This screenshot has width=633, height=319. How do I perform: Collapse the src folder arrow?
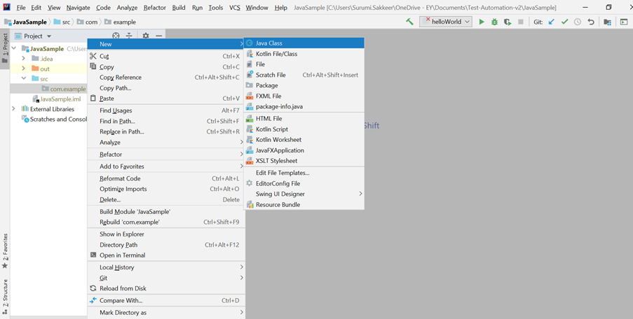click(24, 78)
